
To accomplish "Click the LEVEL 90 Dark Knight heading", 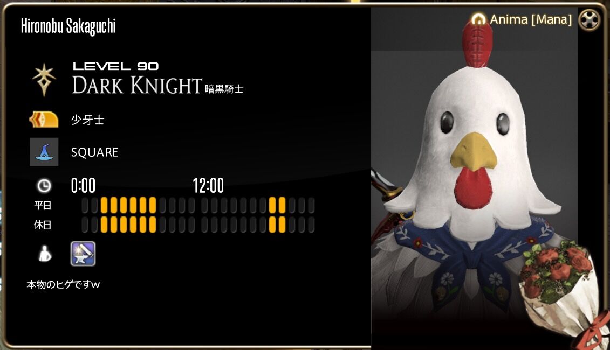I will [x=157, y=79].
